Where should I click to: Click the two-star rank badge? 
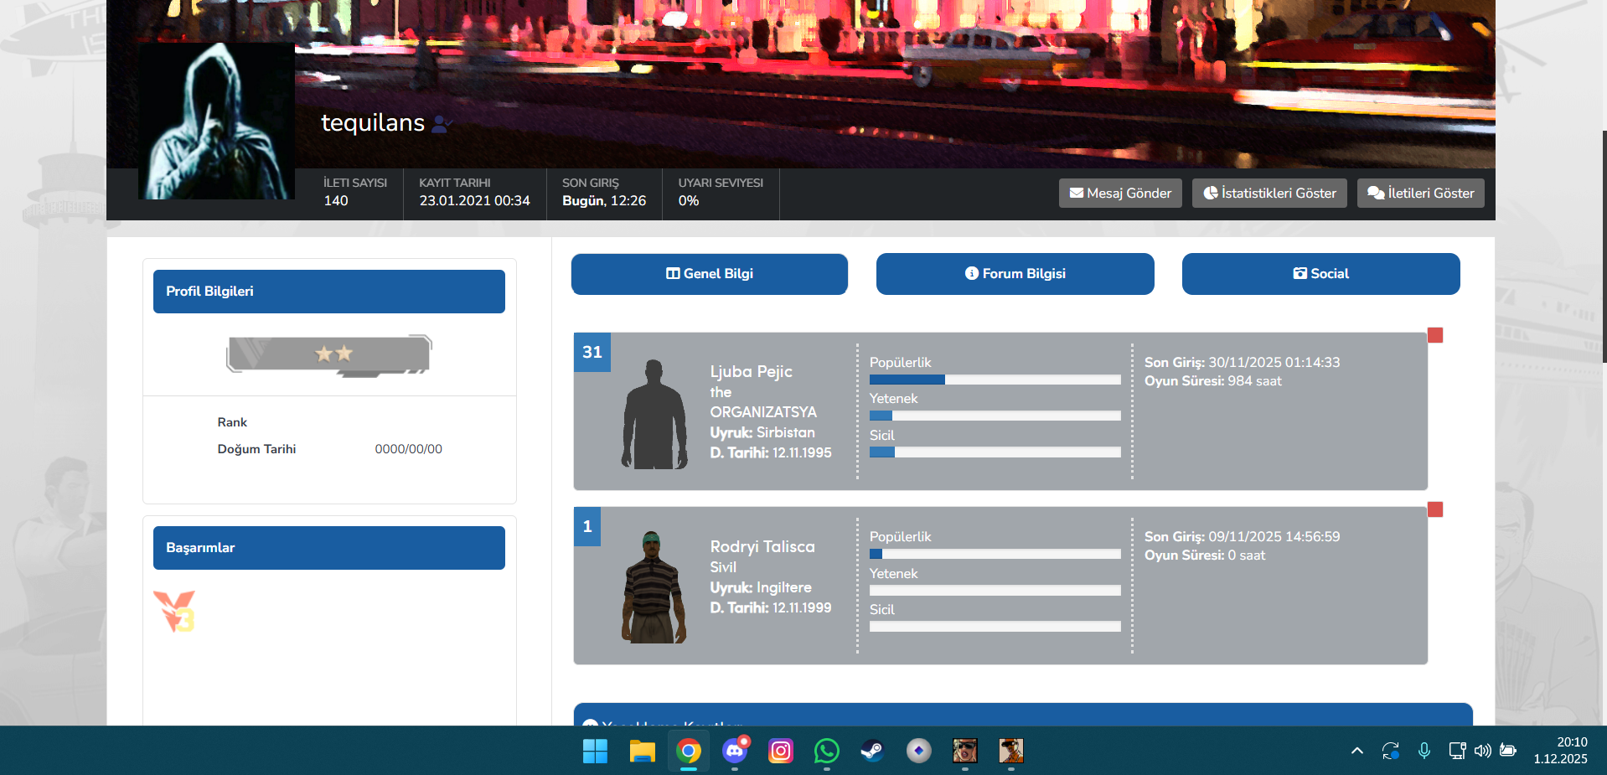point(329,354)
